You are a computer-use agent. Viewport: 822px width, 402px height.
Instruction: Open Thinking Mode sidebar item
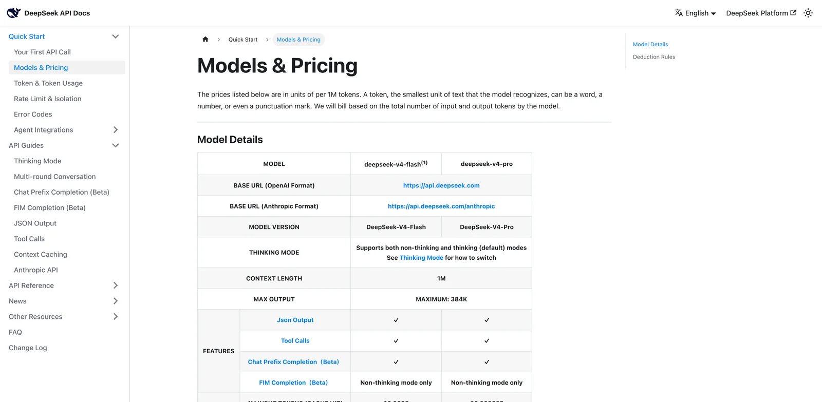38,161
